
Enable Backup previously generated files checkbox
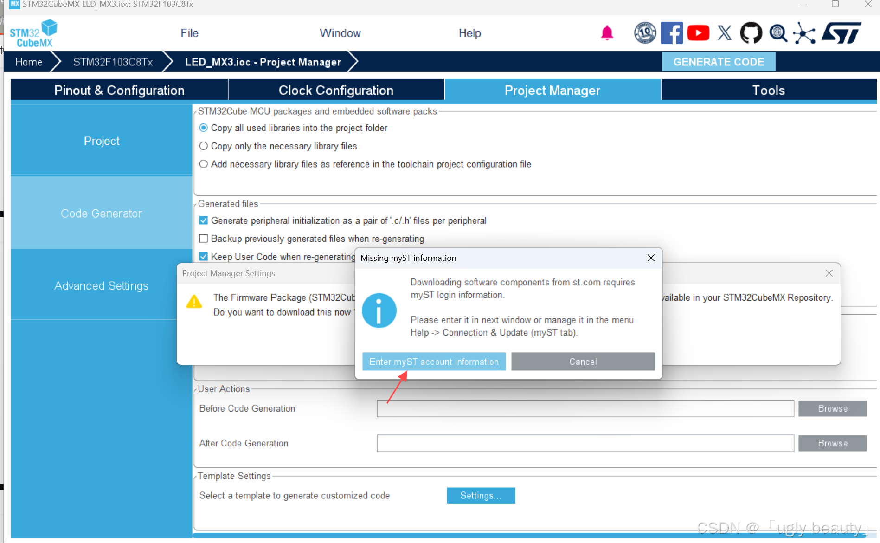[203, 238]
